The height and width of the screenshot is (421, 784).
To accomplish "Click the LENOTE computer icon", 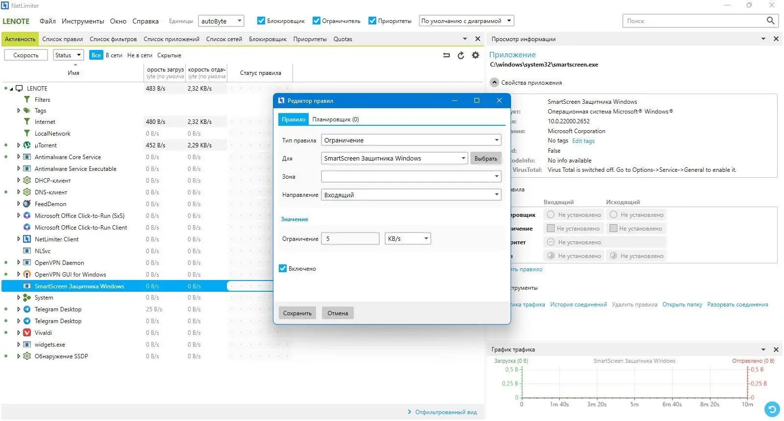I will (19, 88).
